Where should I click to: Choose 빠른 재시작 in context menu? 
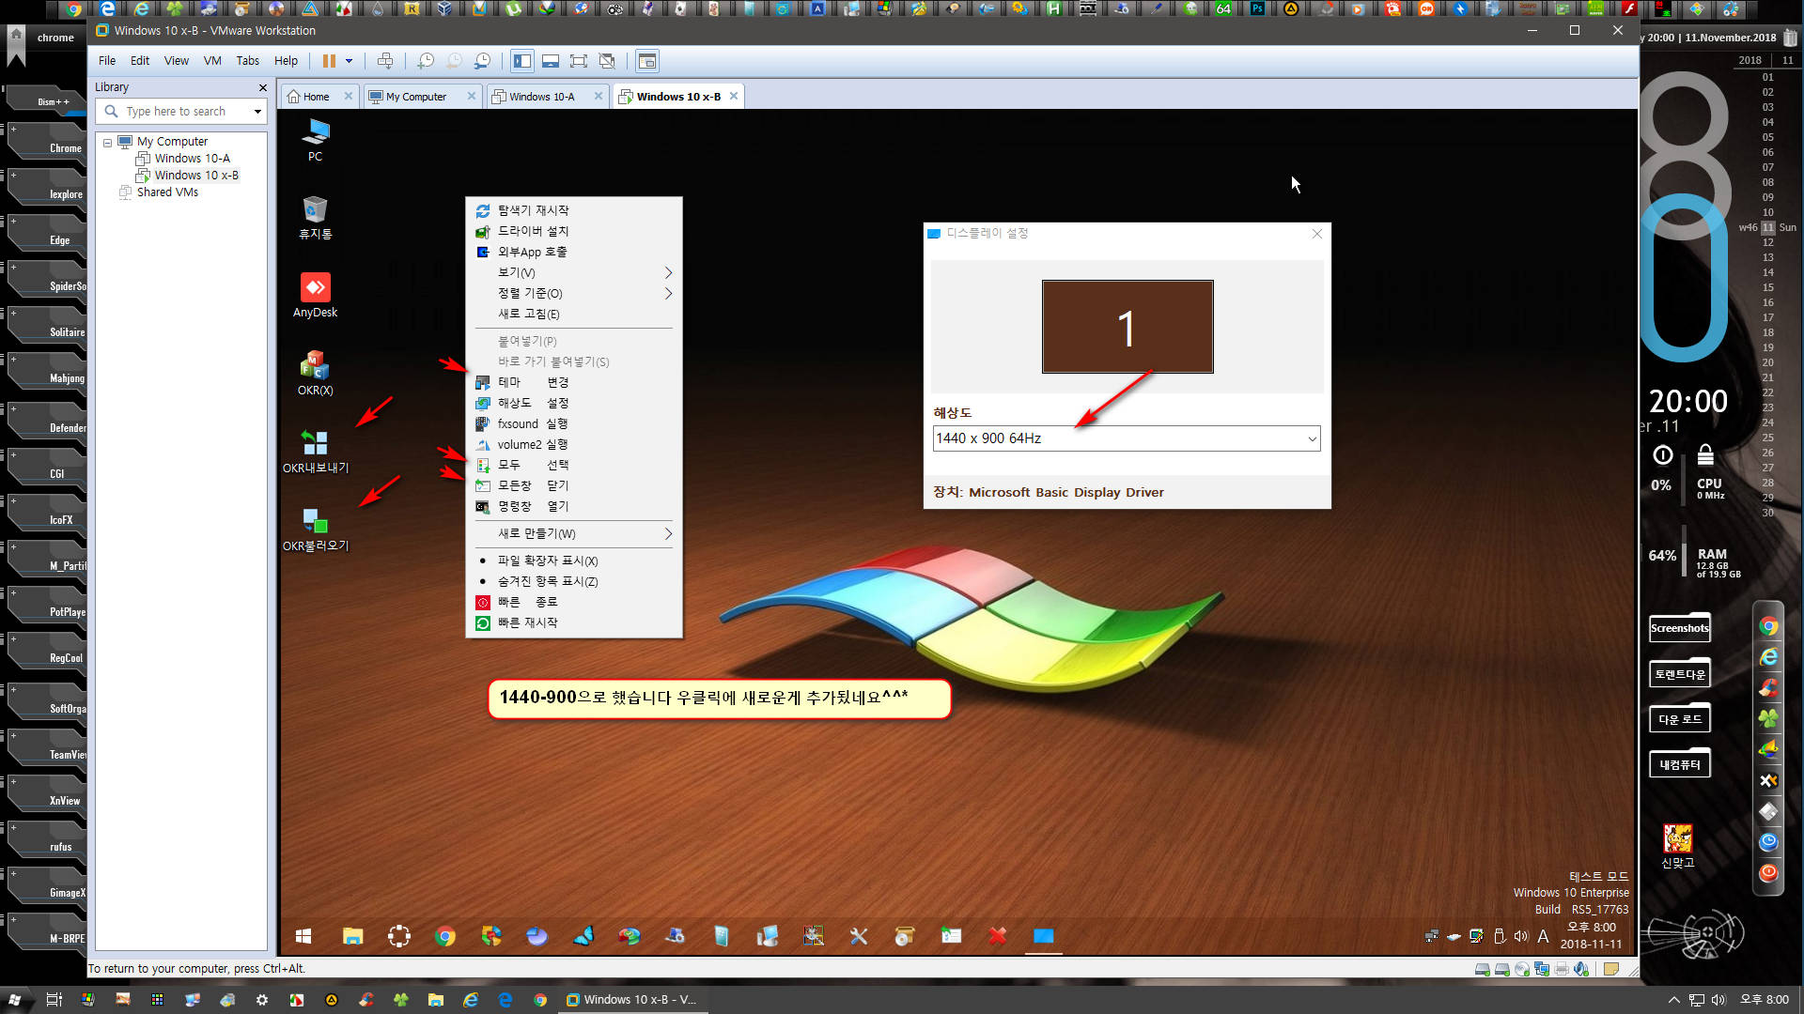[574, 623]
